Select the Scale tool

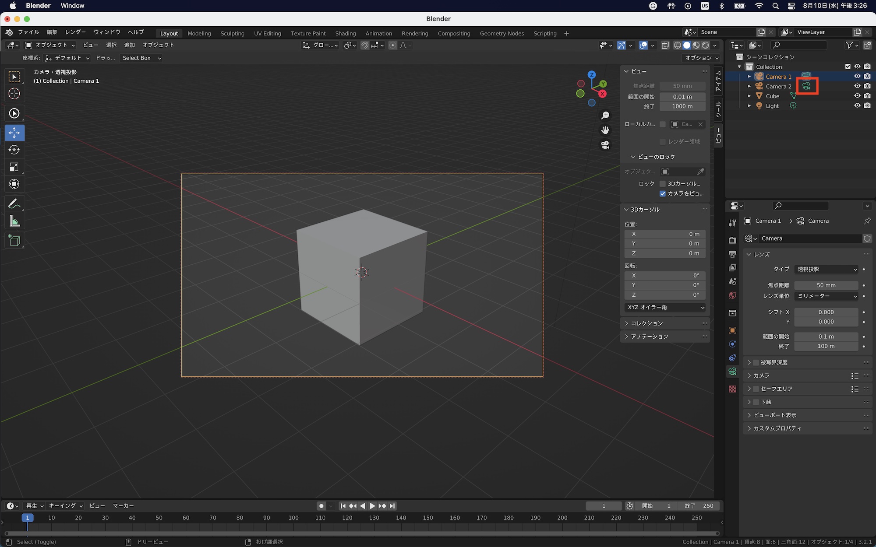pos(14,167)
